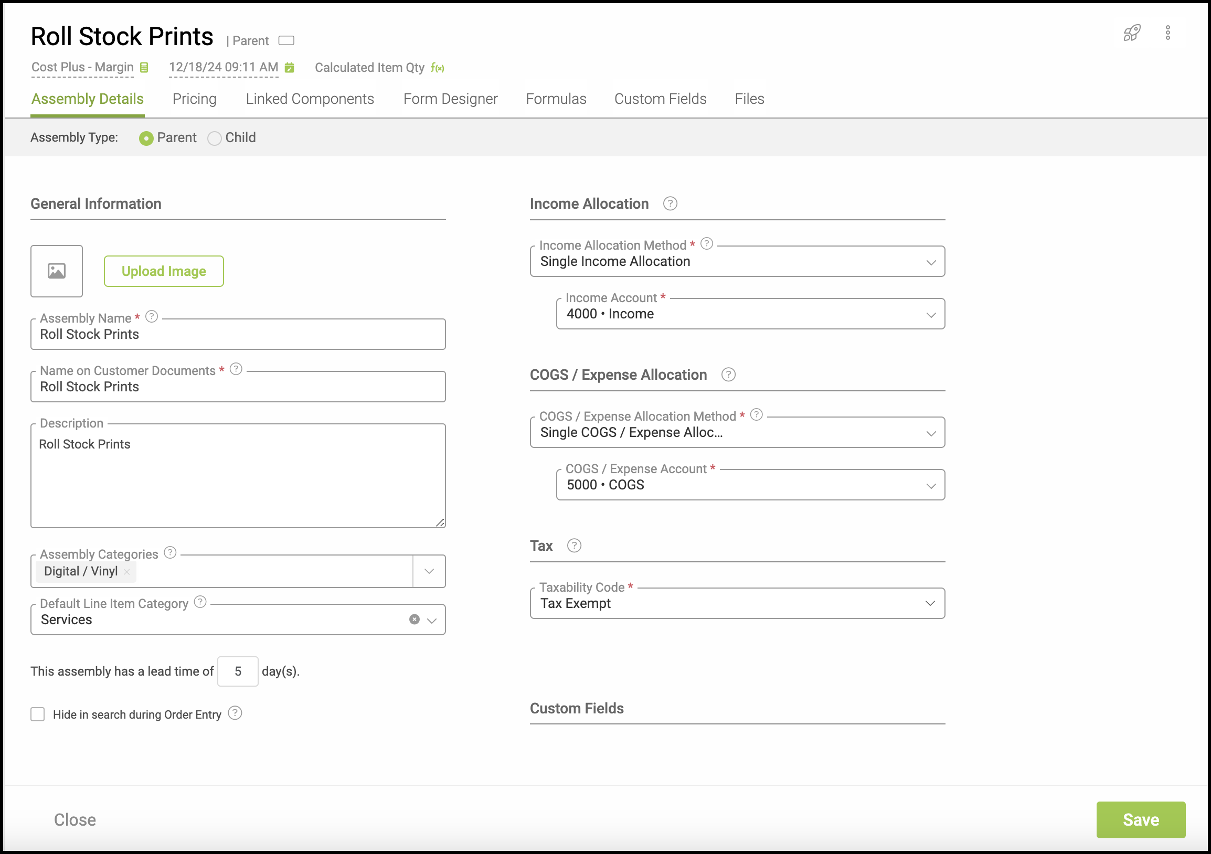Open the three-dot more options menu
This screenshot has width=1211, height=854.
(1168, 33)
